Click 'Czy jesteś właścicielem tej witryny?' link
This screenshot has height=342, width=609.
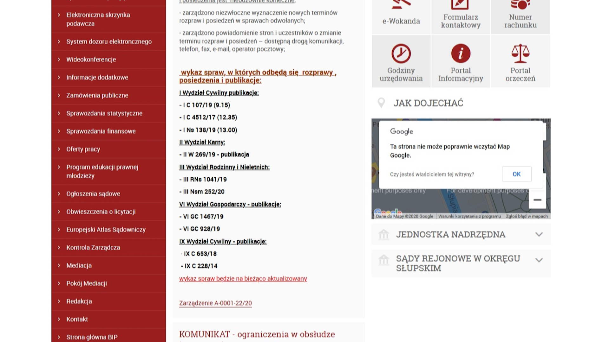coord(432,174)
